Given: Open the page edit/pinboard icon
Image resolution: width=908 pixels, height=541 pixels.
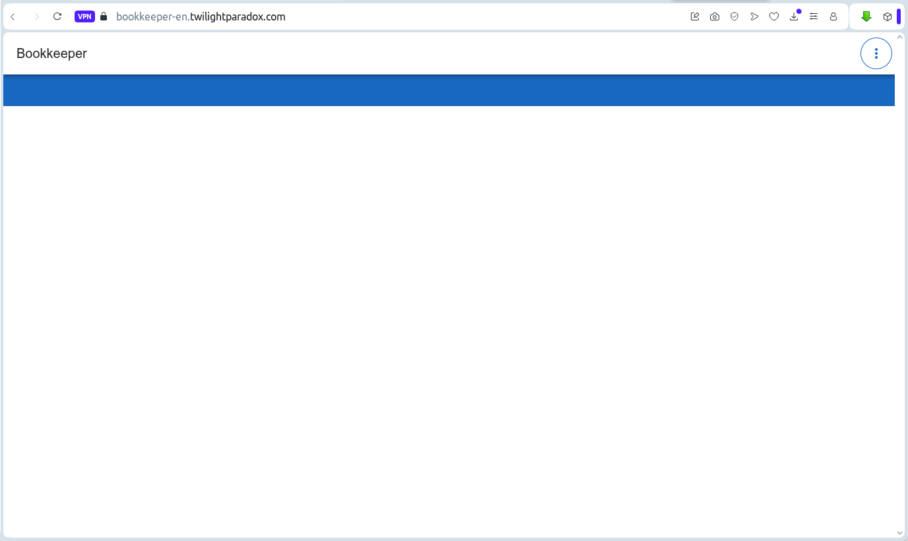Looking at the screenshot, I should tap(695, 16).
